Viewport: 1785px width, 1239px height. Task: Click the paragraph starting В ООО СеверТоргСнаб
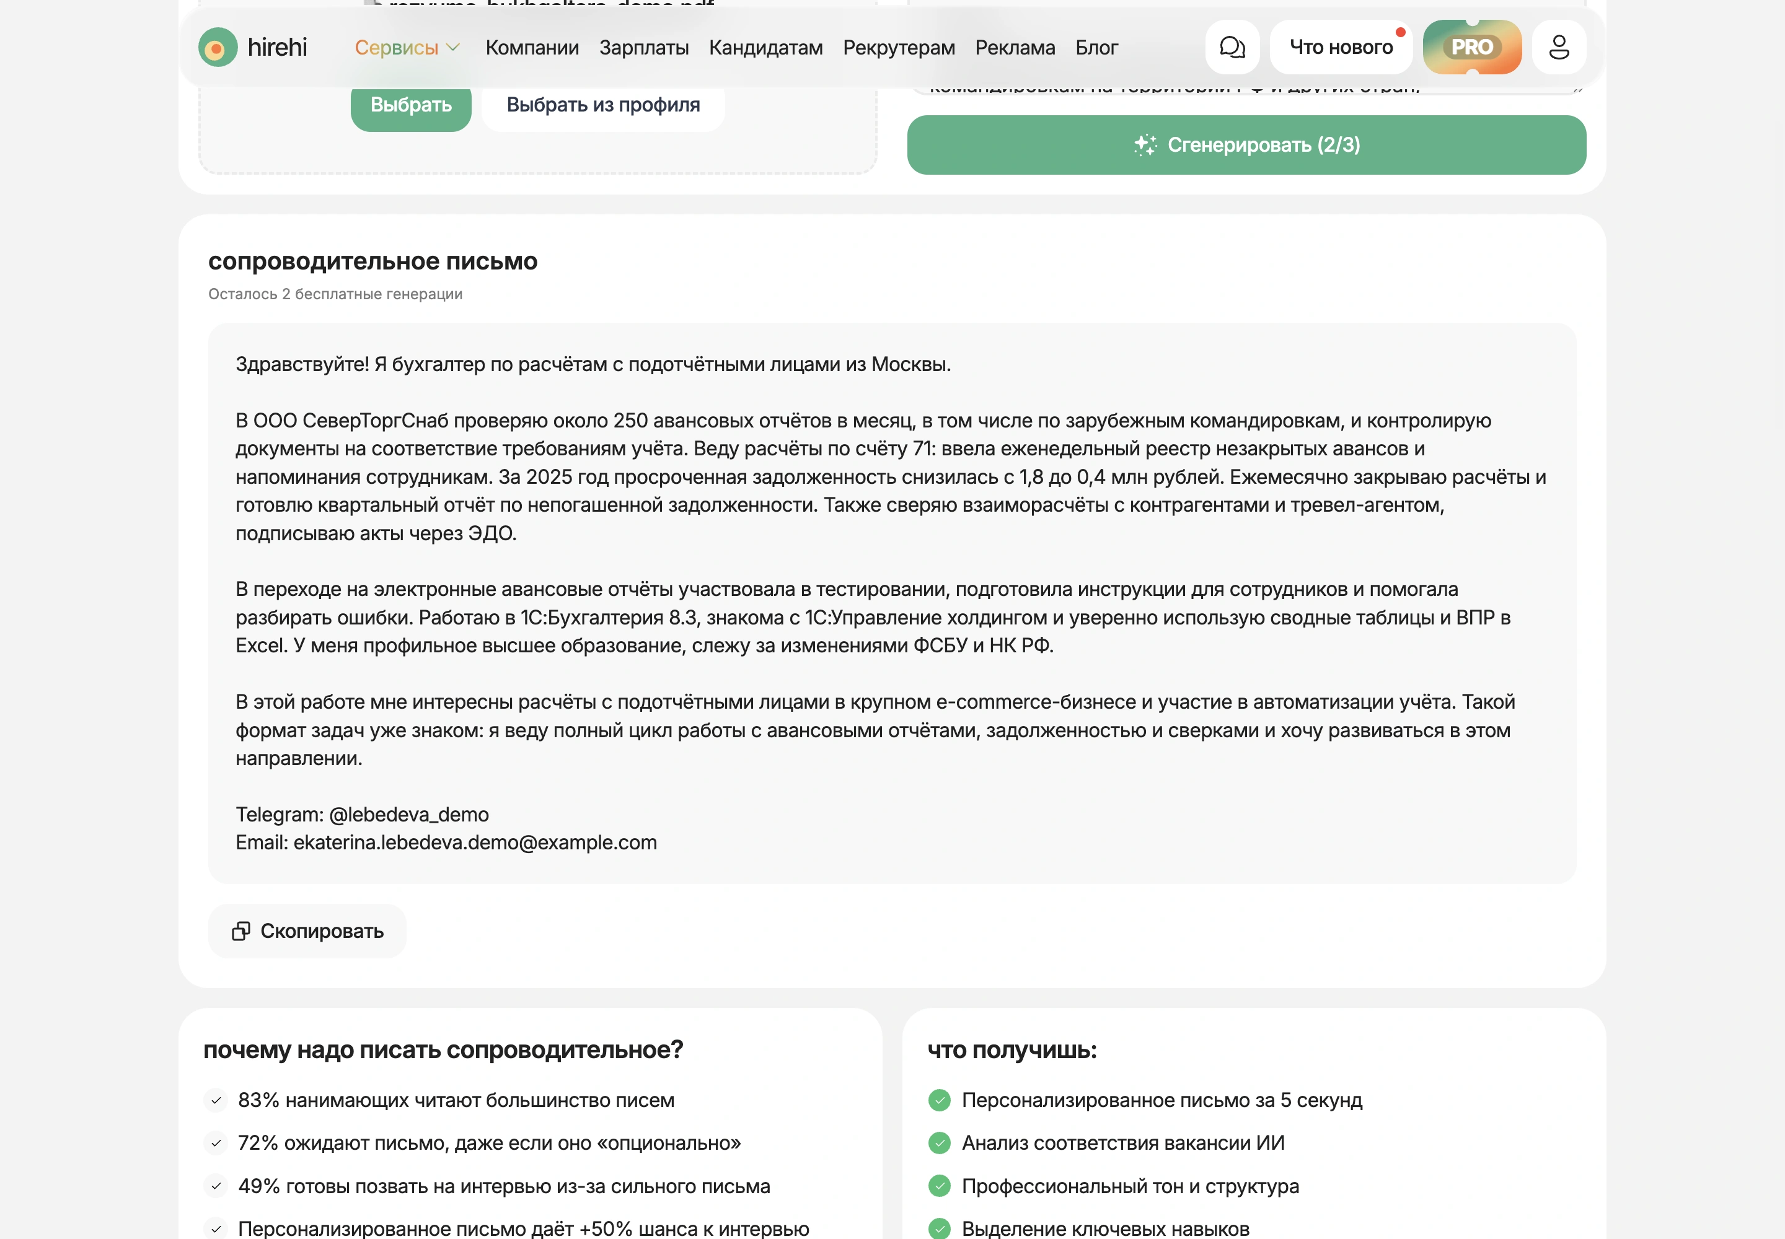(x=891, y=476)
